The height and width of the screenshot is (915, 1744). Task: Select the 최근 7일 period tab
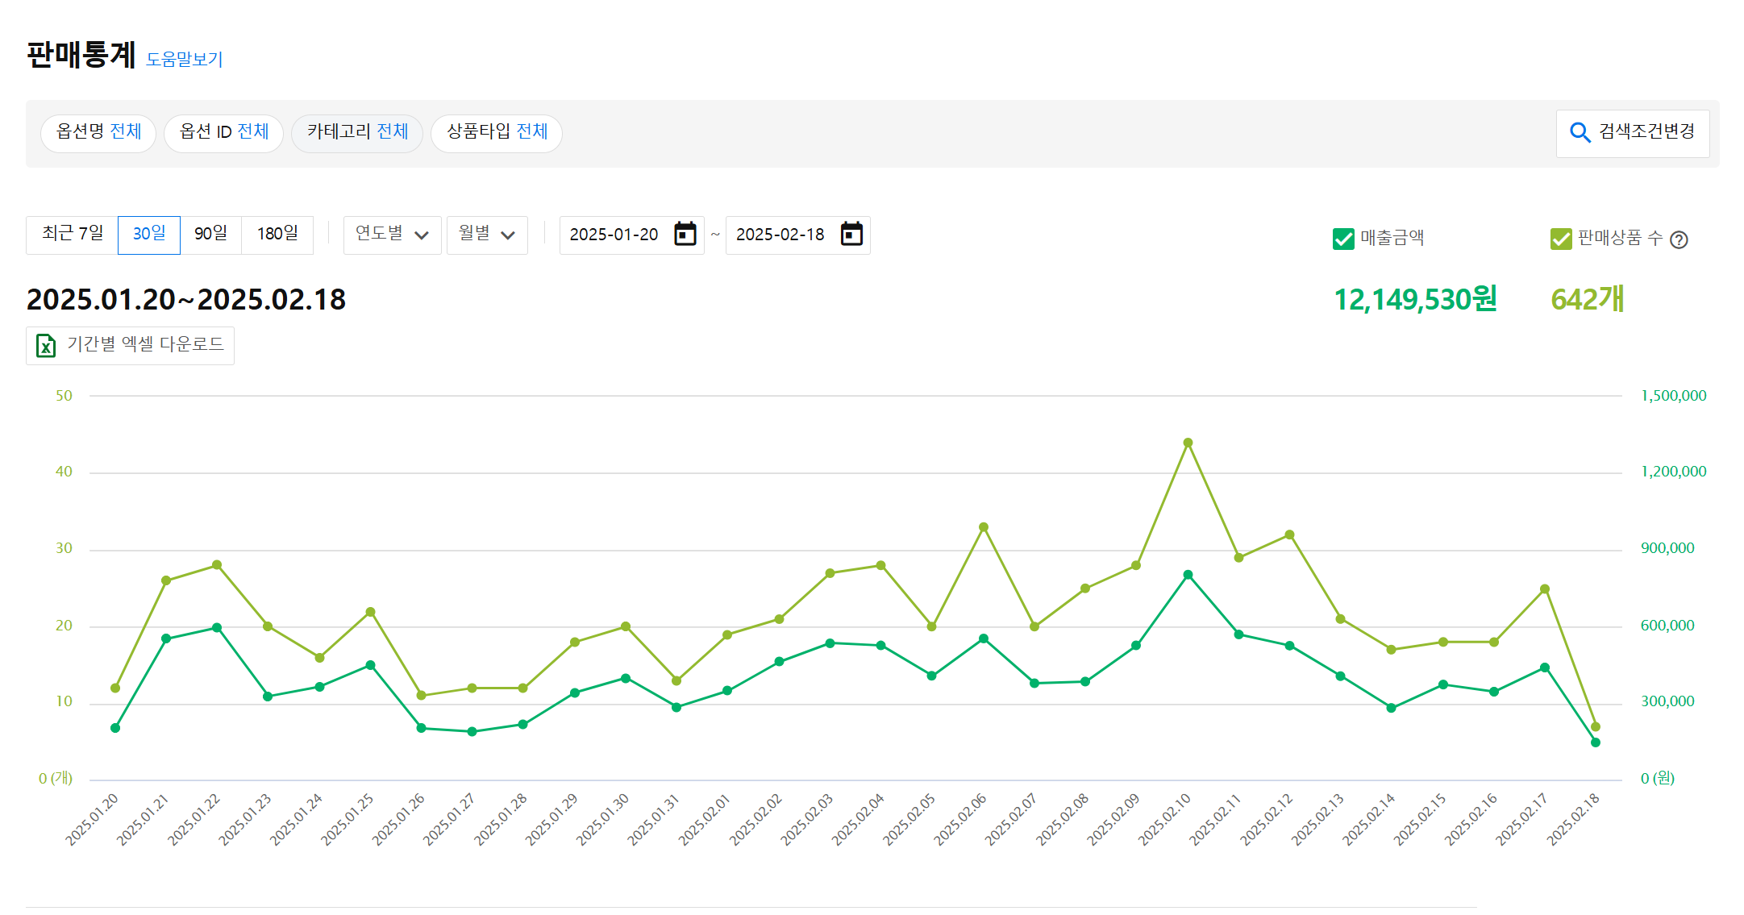(73, 235)
